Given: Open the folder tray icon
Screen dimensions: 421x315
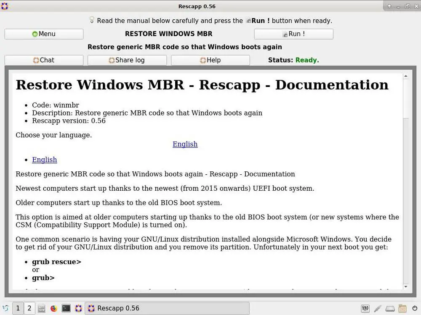Looking at the screenshot, I should pos(402,309).
